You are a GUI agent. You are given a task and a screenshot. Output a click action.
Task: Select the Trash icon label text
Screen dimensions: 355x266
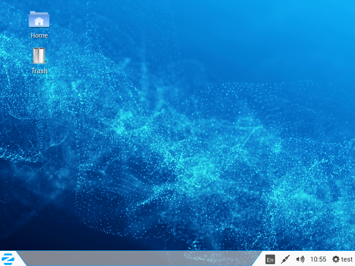click(39, 71)
